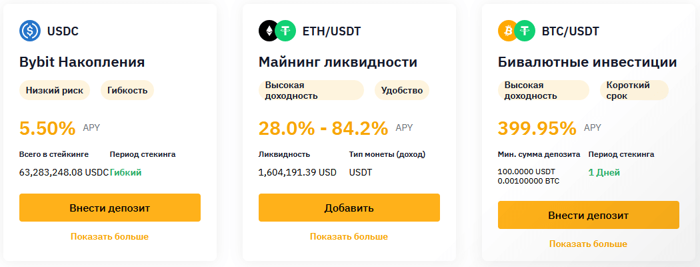Click the USDC coin icon
The image size is (700, 267).
[30, 31]
